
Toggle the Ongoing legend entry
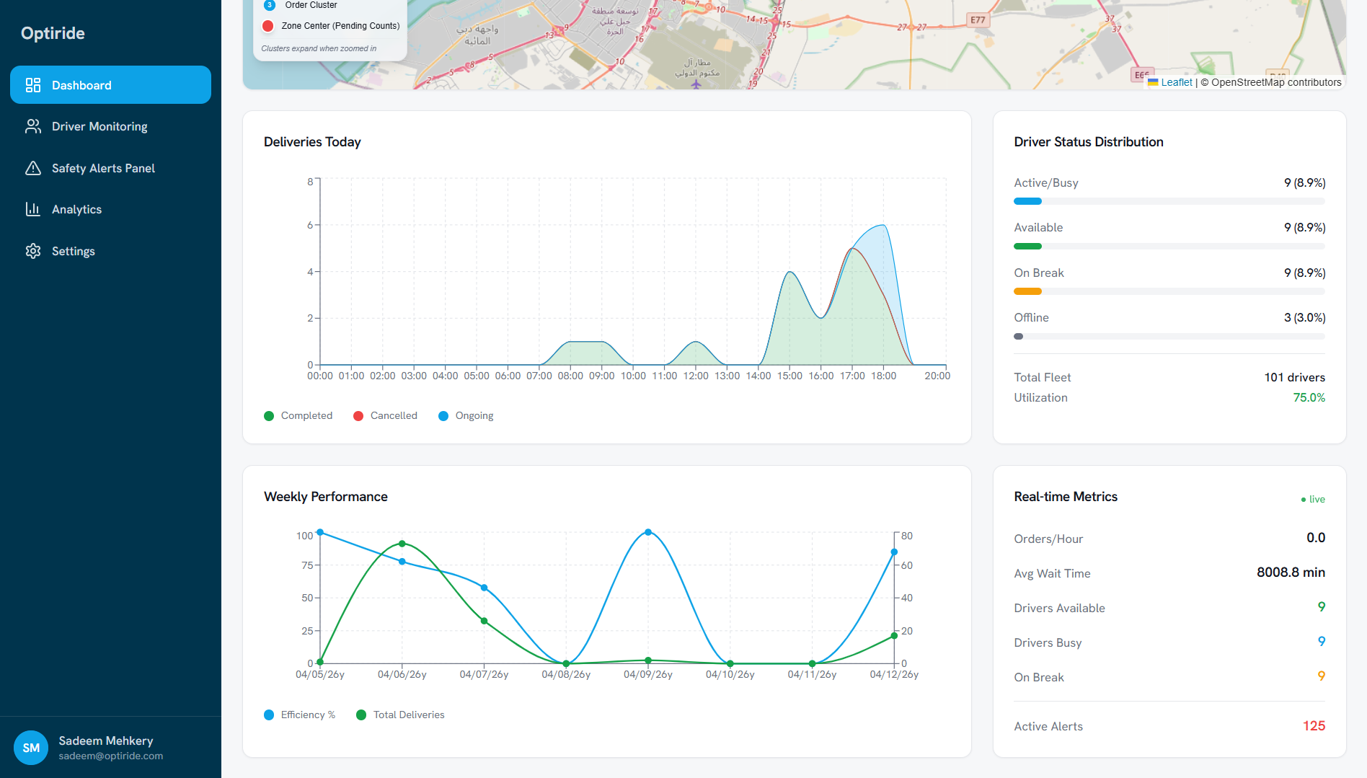[x=466, y=415]
